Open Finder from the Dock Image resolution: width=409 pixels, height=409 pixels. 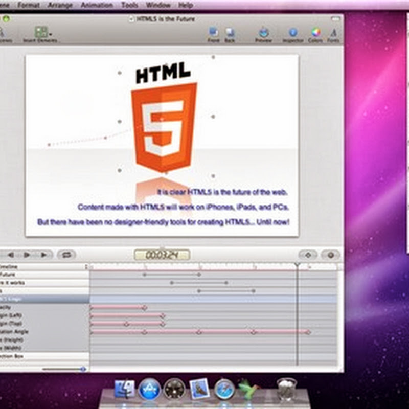[x=125, y=389]
